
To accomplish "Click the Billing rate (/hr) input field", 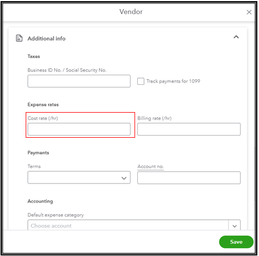I will [x=189, y=129].
